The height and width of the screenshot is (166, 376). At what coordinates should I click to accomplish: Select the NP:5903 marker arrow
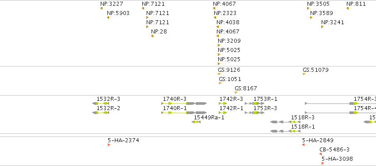pyautogui.click(x=108, y=18)
